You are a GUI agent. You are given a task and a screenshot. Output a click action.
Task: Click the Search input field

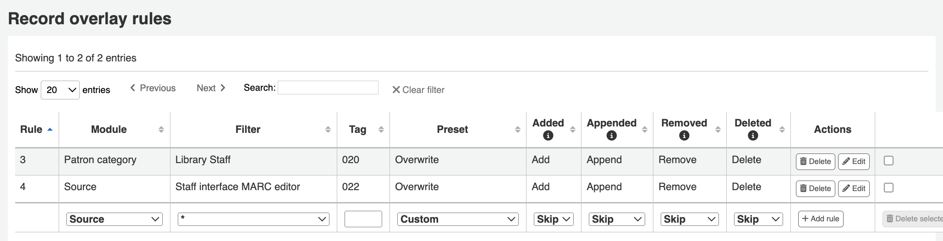click(328, 88)
